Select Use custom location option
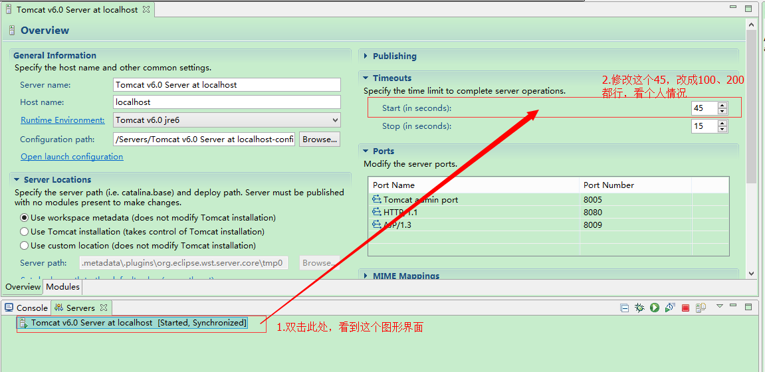The width and height of the screenshot is (765, 372). [x=24, y=245]
